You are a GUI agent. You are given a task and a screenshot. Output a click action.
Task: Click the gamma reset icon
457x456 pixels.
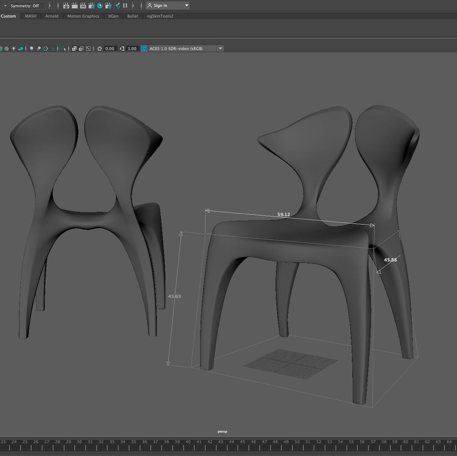(x=122, y=49)
